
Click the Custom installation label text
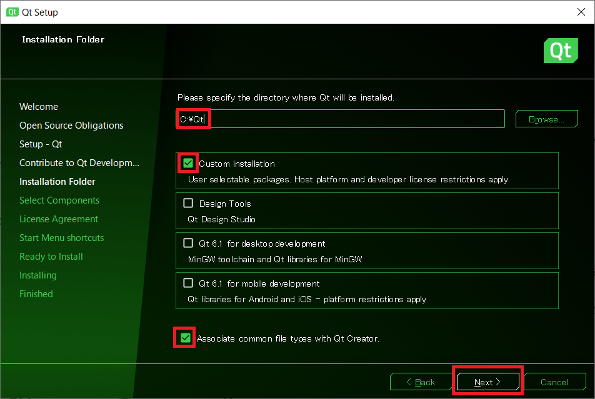point(237,164)
